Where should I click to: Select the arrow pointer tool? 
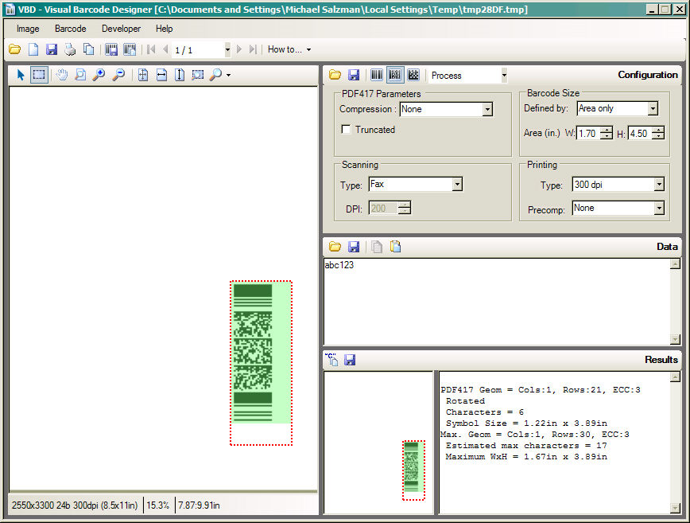(20, 75)
